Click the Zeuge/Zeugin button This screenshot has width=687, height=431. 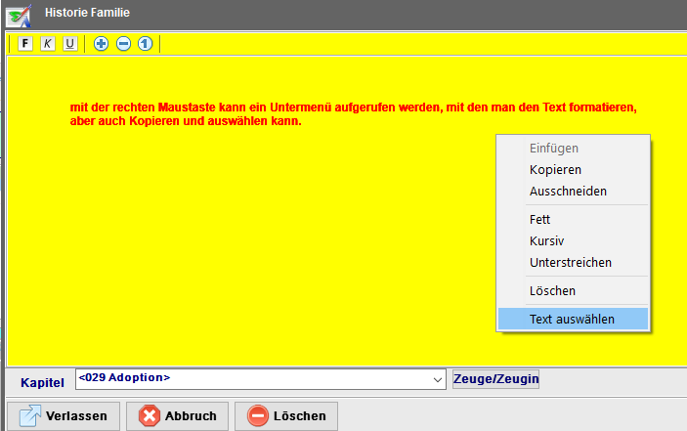click(496, 379)
